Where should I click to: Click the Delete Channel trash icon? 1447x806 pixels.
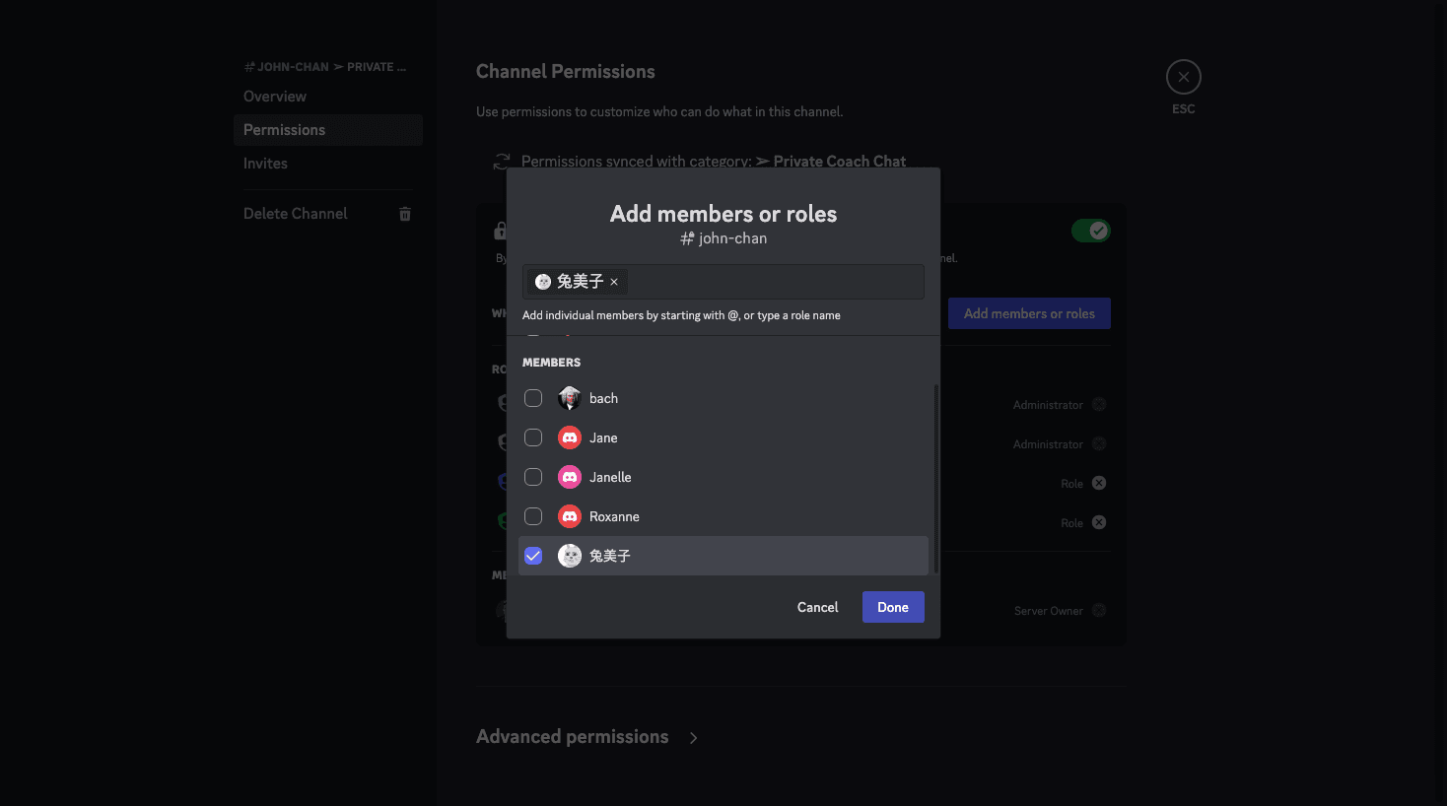point(404,214)
